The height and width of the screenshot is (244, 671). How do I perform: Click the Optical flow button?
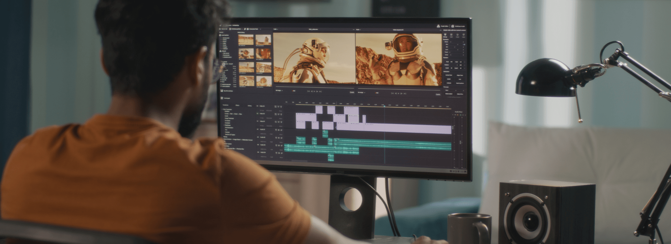point(460,94)
